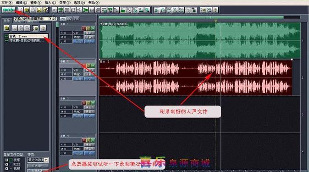Open the 插入(I) menu
This screenshot has width=309, height=172.
click(x=50, y=3)
